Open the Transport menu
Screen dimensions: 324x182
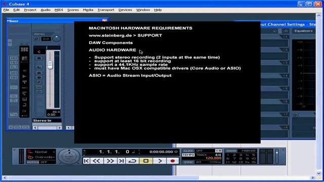[x=106, y=10]
